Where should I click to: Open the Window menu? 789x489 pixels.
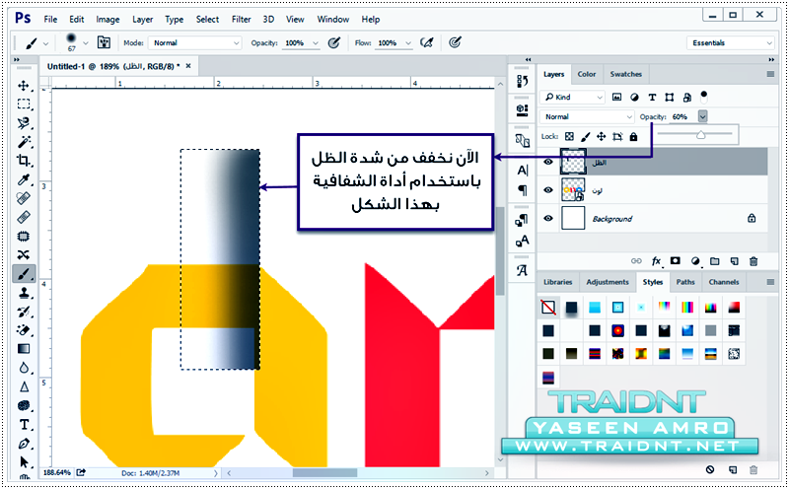click(x=332, y=19)
